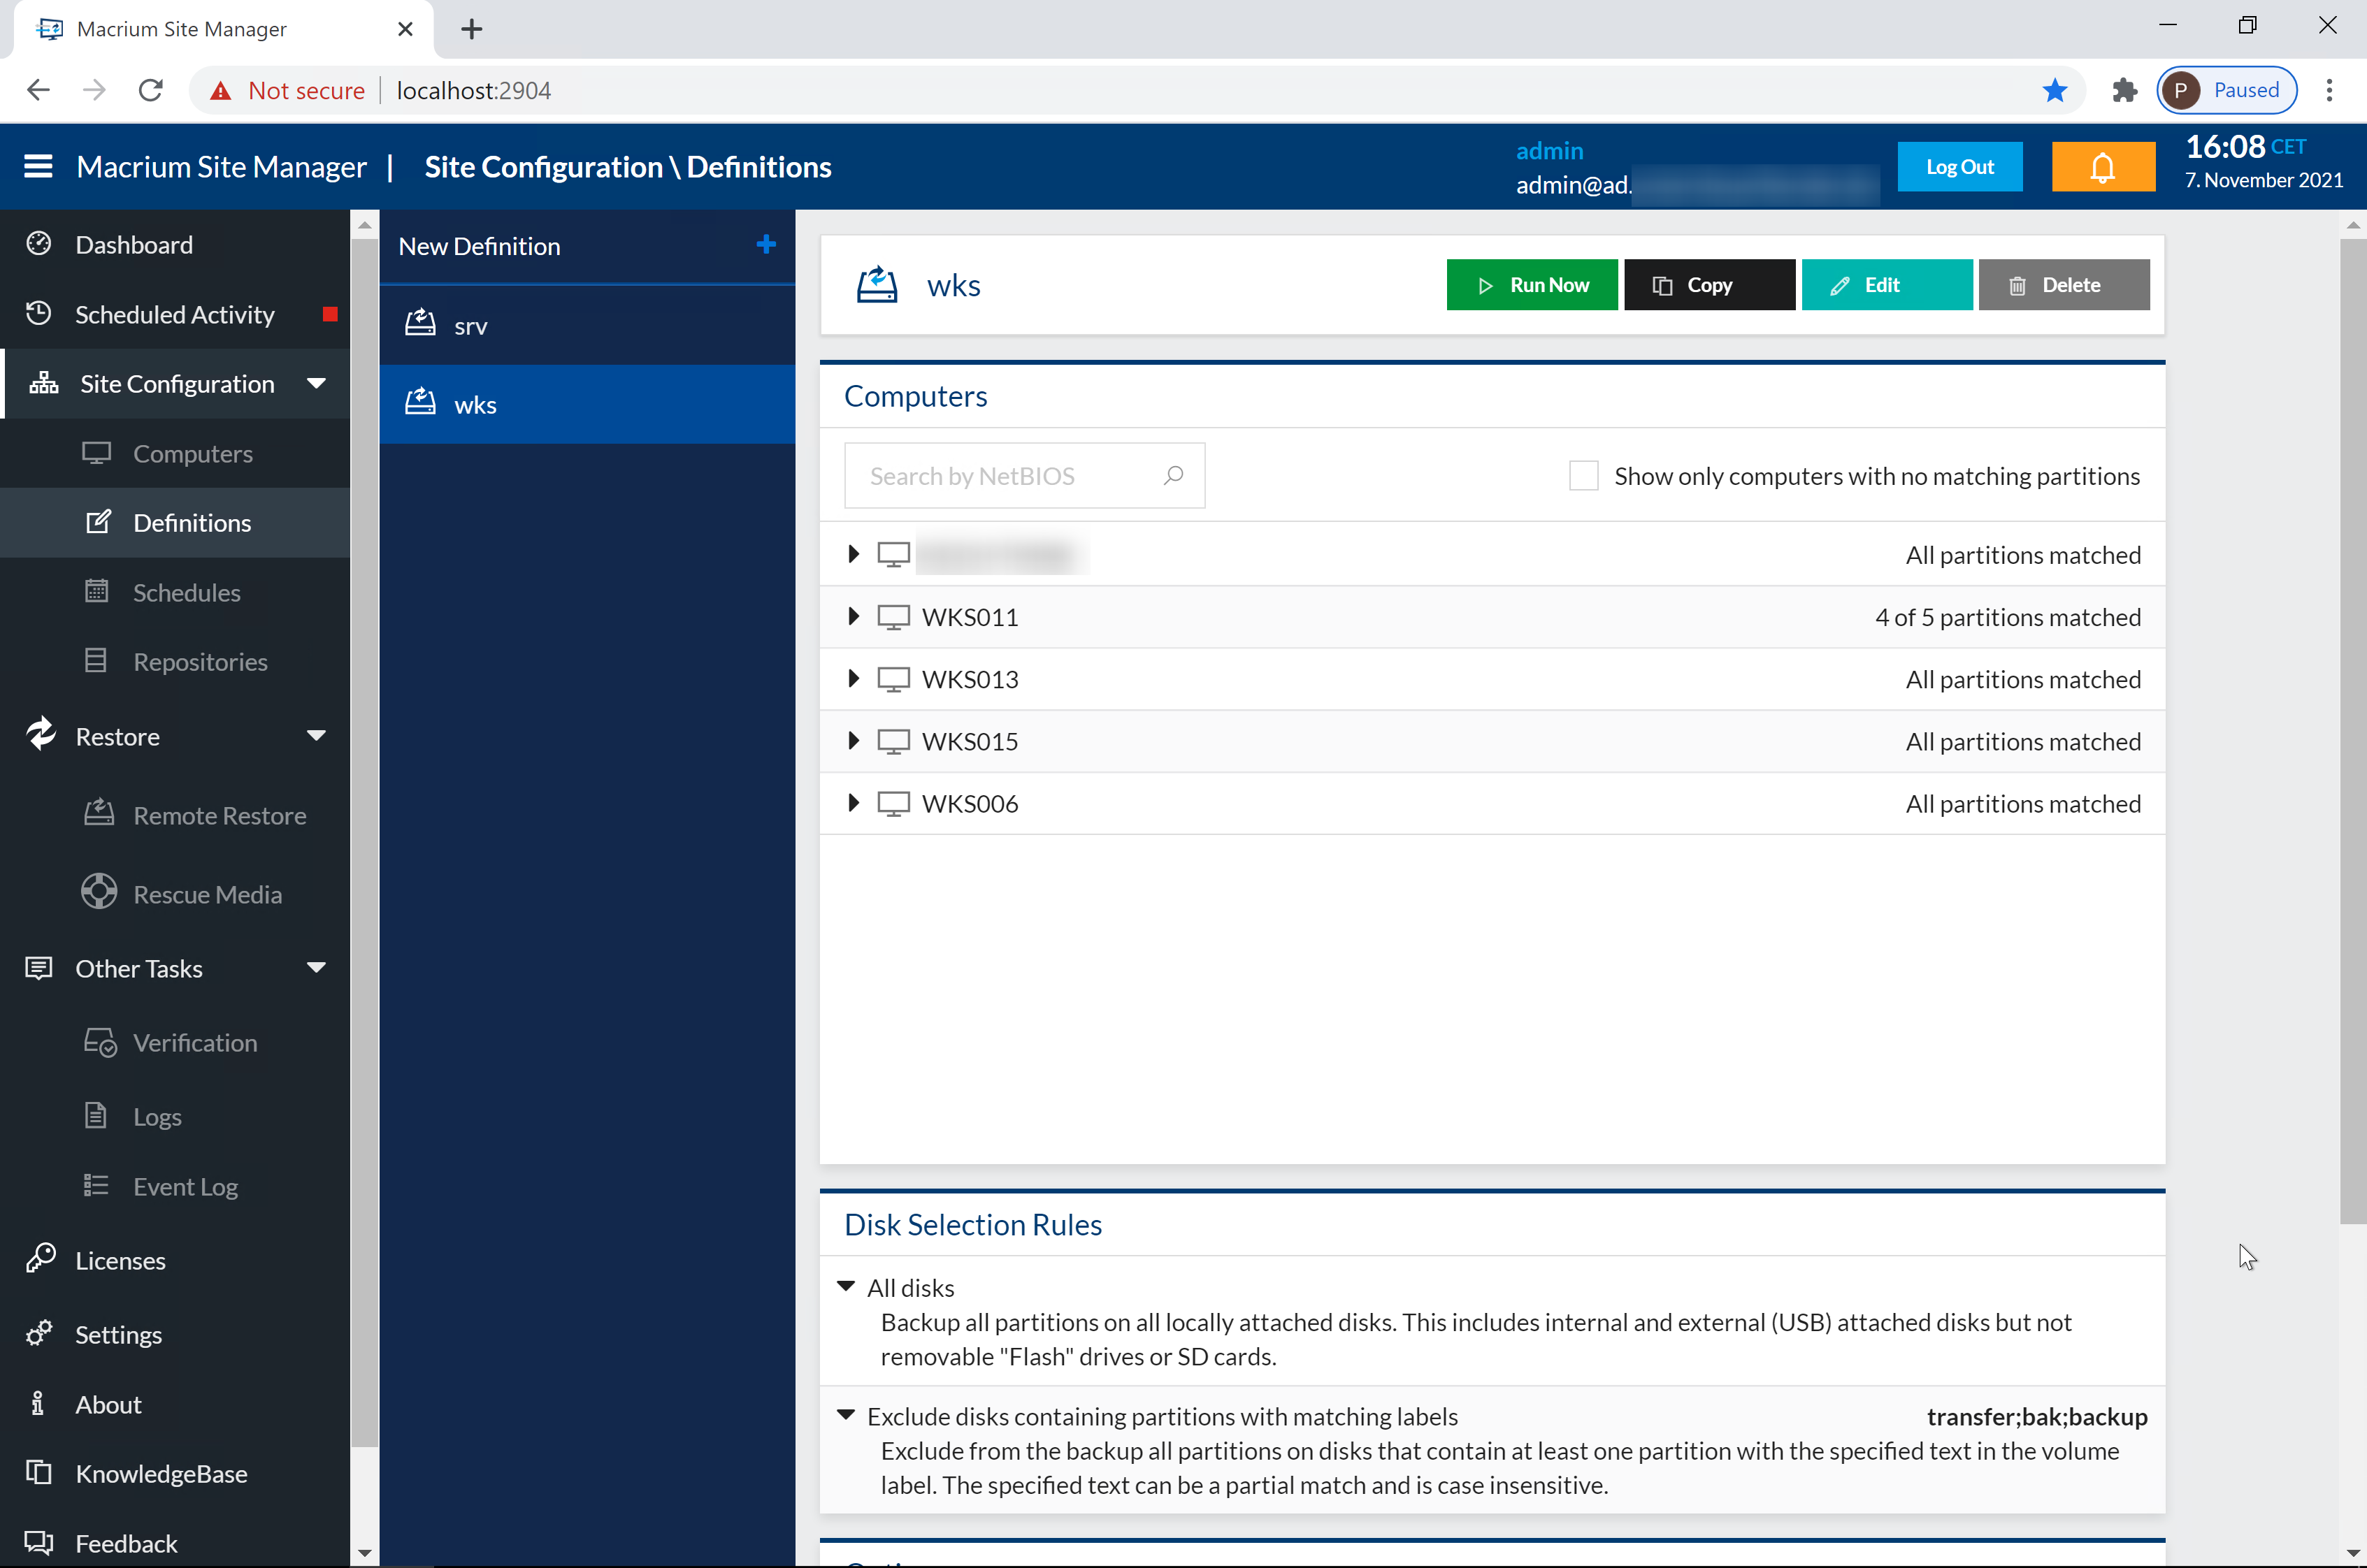Expand the WKS006 computer row
2367x1568 pixels.
click(x=852, y=802)
